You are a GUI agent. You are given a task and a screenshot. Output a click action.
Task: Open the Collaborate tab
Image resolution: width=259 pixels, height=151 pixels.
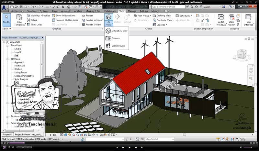coord(110,11)
